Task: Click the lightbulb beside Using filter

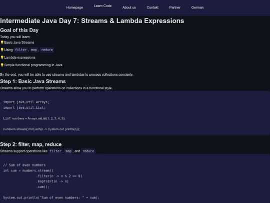Action: [2, 50]
